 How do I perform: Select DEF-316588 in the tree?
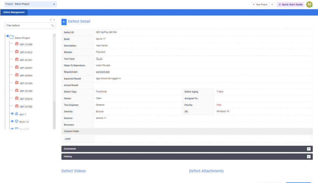pyautogui.click(x=26, y=44)
